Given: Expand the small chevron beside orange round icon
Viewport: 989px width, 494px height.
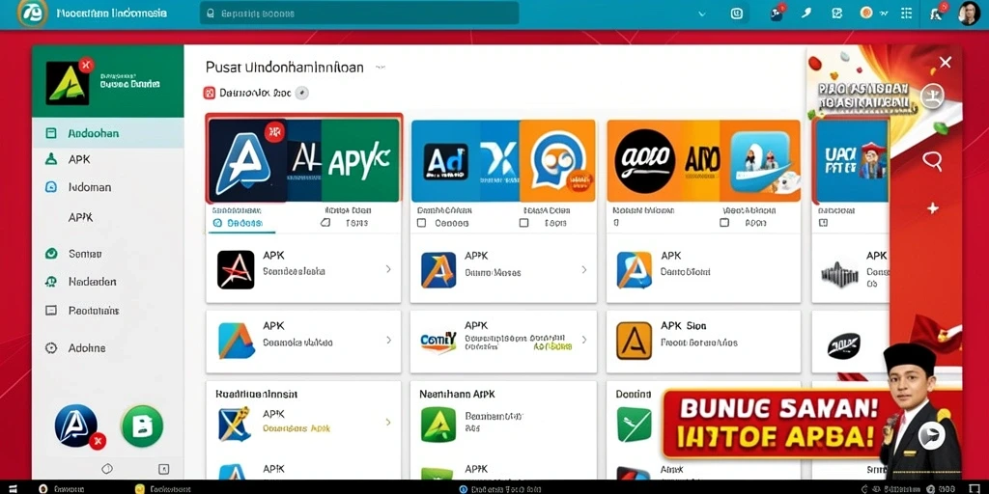Looking at the screenshot, I should click(x=884, y=14).
